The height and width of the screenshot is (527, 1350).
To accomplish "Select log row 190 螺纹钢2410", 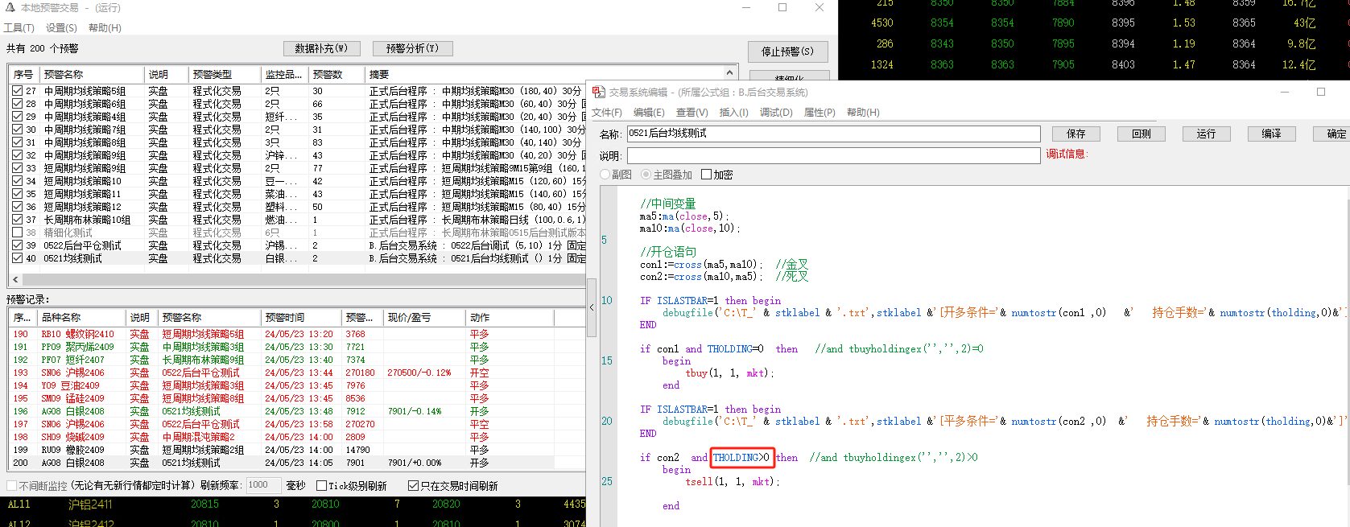I will point(297,334).
